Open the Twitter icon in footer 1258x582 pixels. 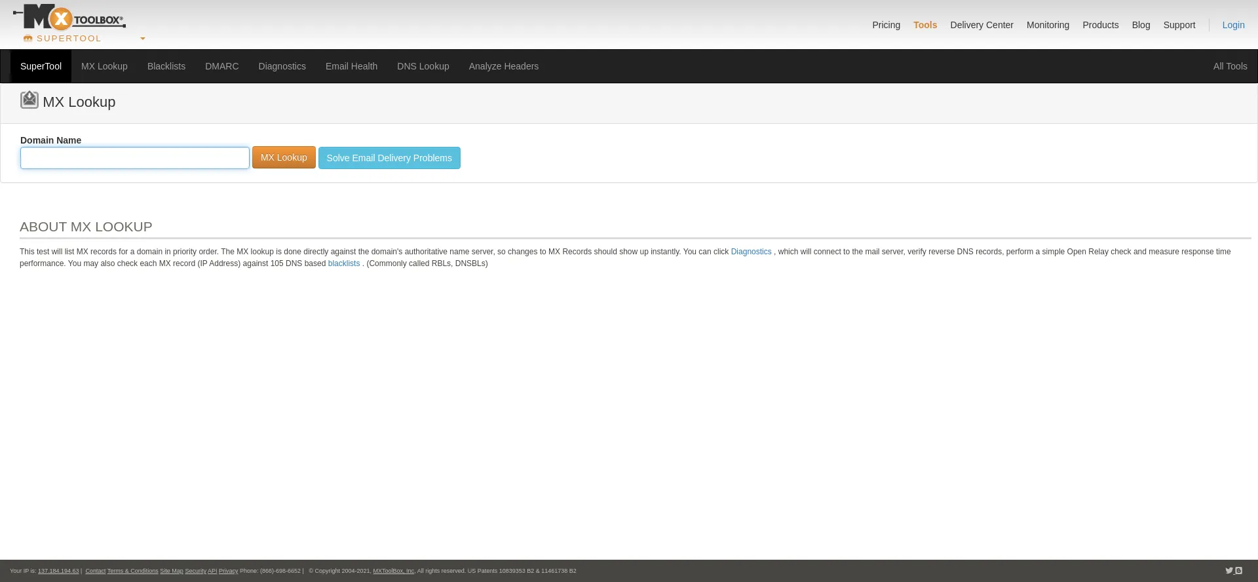click(x=1229, y=571)
